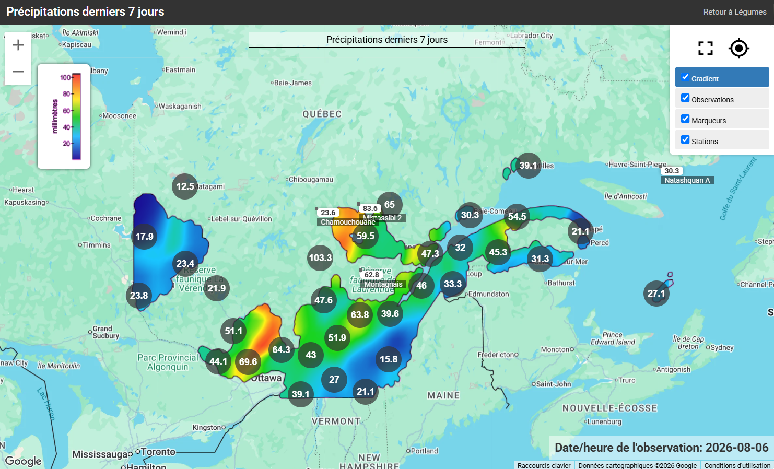Open Google Maps via Google logo
Viewport: 774px width, 469px height.
[x=24, y=461]
